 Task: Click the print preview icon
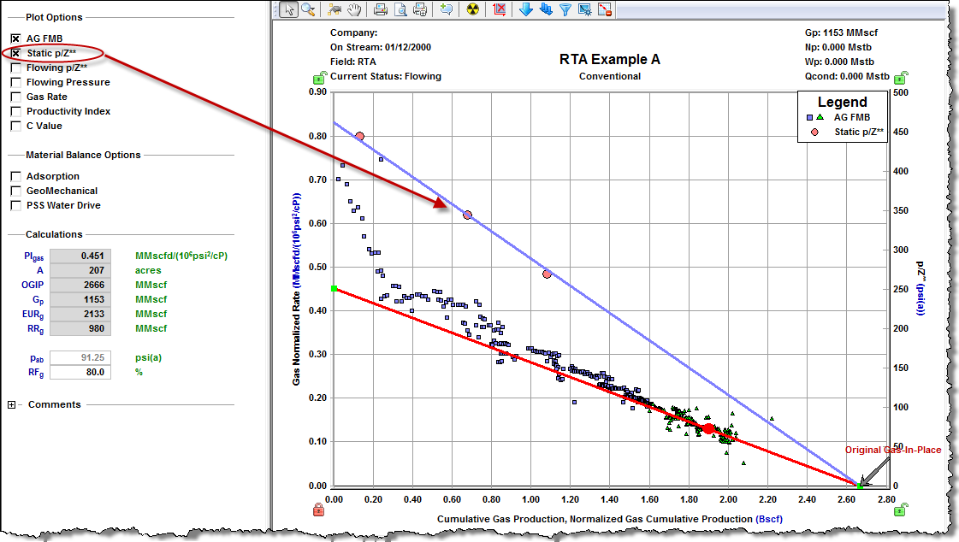[x=400, y=10]
